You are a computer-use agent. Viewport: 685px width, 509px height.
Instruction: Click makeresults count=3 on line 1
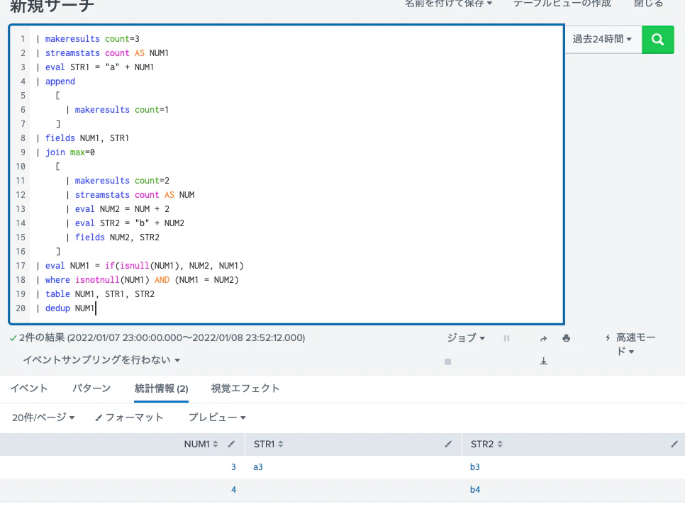[88, 39]
